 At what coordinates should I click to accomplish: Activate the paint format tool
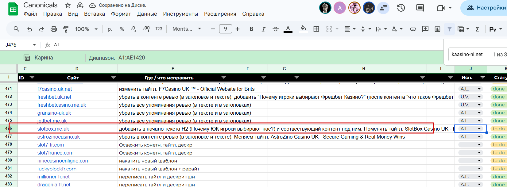coord(66,29)
